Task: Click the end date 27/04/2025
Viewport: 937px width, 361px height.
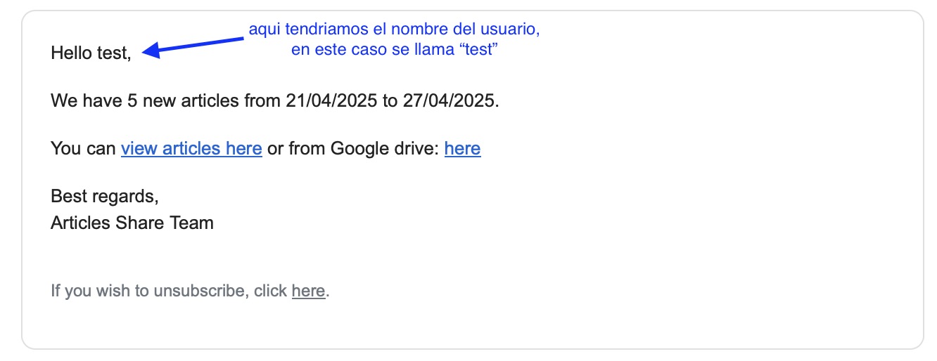Action: [x=449, y=100]
